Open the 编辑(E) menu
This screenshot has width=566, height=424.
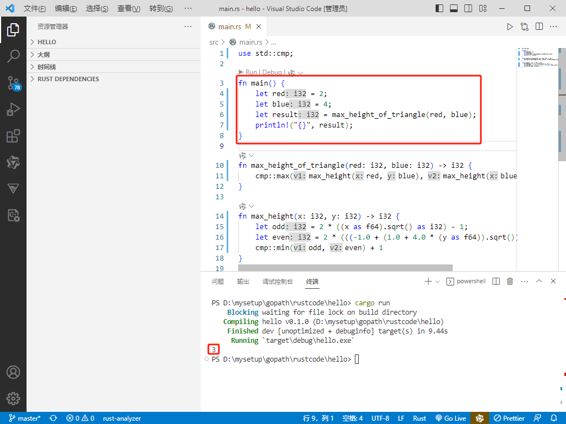66,8
